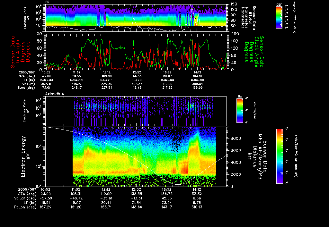The width and height of the screenshot is (329, 227).
Task: Click the SolLat (deg) row label
Action: coord(25,198)
